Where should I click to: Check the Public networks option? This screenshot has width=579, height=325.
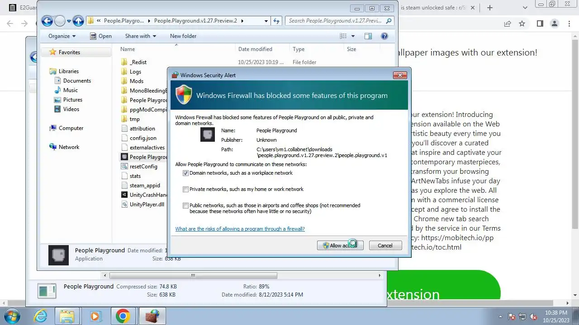(185, 205)
